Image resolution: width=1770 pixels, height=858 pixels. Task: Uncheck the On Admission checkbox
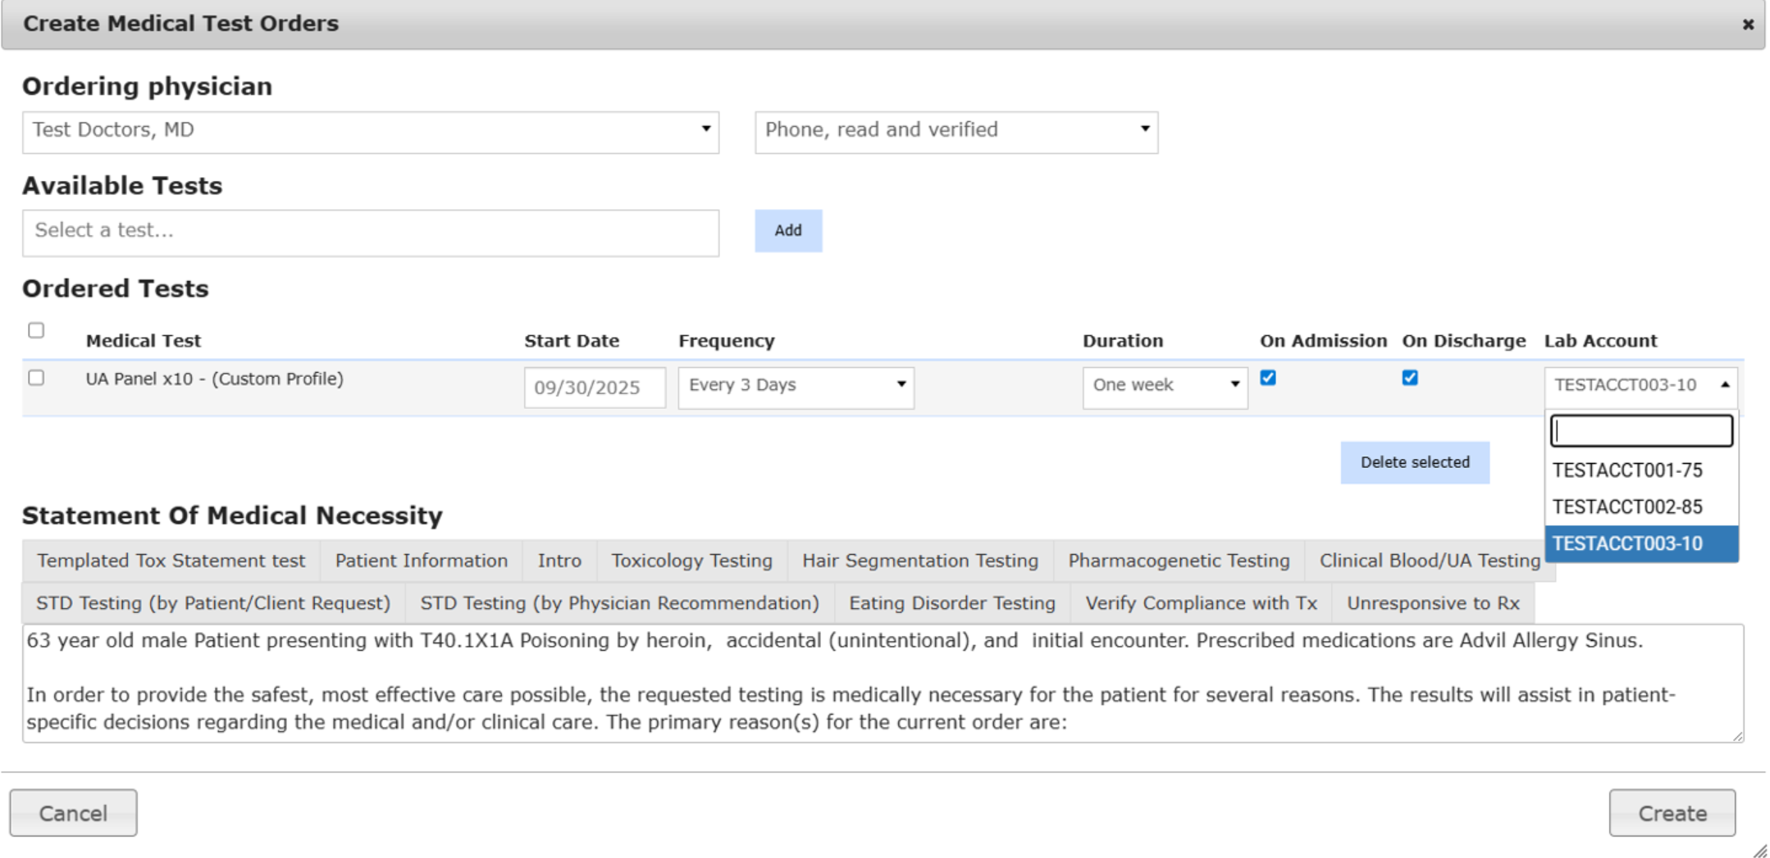(1268, 378)
